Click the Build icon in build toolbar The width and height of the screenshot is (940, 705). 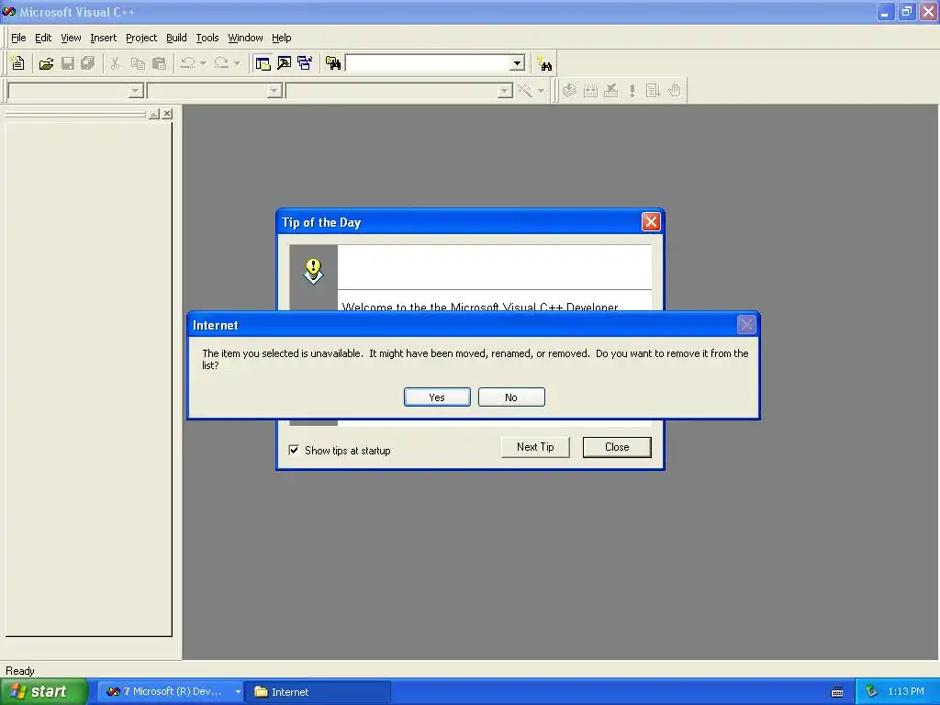pos(590,91)
